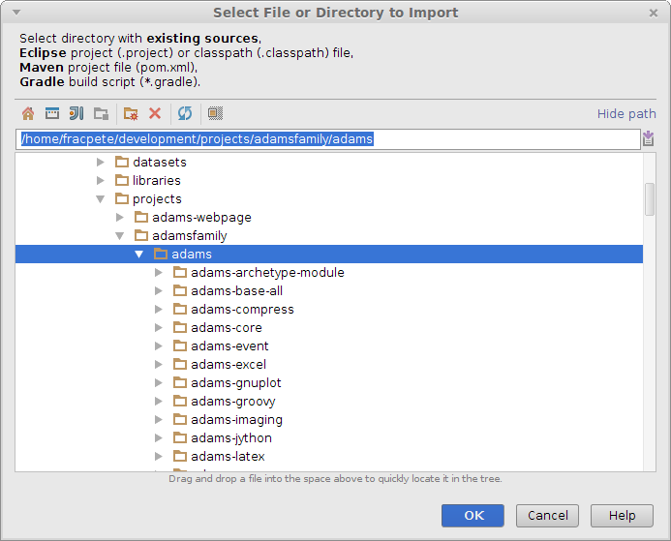Collapse the adams folder arrow
Viewport: 671px width, 541px height.
(139, 255)
